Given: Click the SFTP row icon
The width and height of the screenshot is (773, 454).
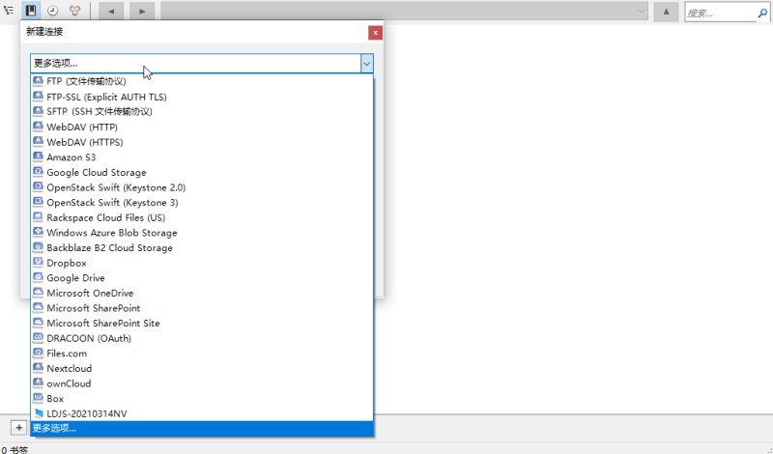Looking at the screenshot, I should coord(38,111).
